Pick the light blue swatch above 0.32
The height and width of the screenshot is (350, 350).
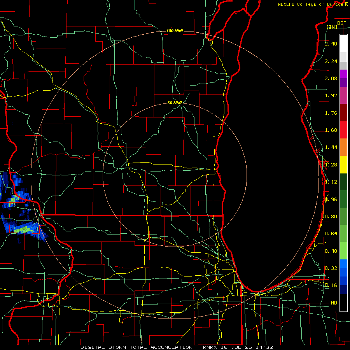coord(343,264)
